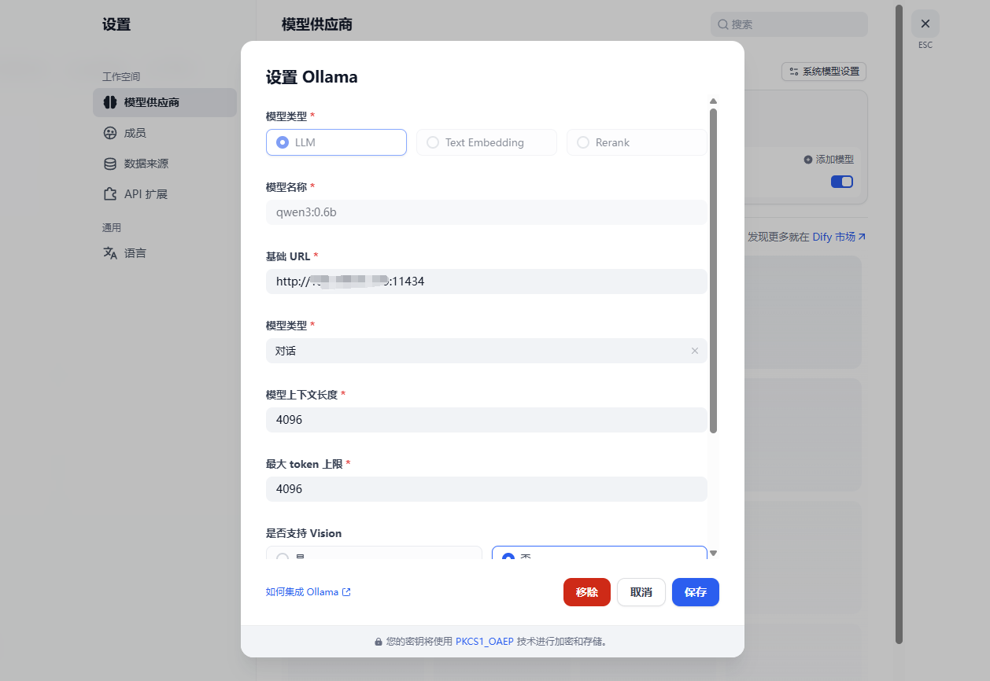The width and height of the screenshot is (990, 681).
Task: Click the dialog scrollbar up arrow
Action: point(713,101)
